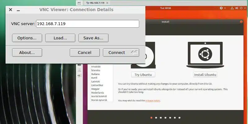Click the Save As... button
Image resolution: width=248 pixels, height=124 pixels.
(x=93, y=38)
